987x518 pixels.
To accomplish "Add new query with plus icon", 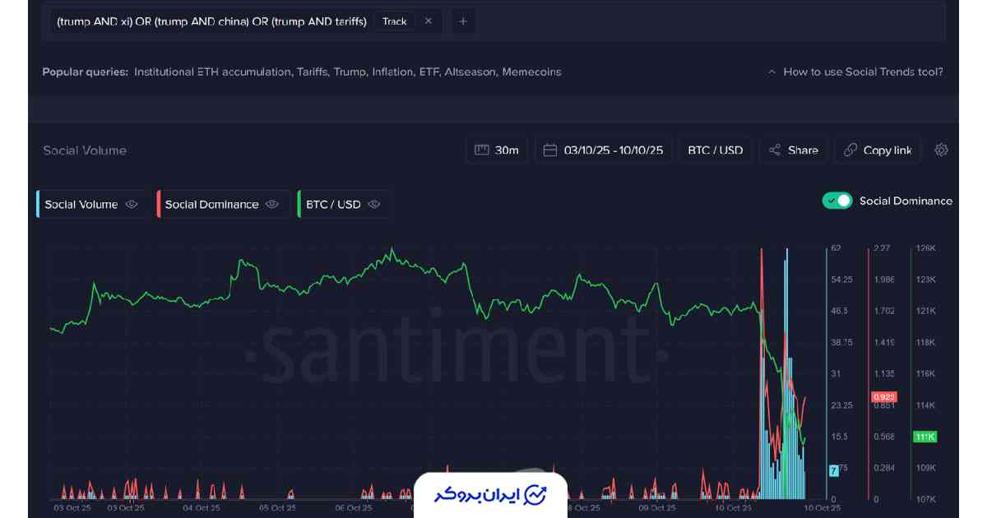I will pyautogui.click(x=463, y=21).
